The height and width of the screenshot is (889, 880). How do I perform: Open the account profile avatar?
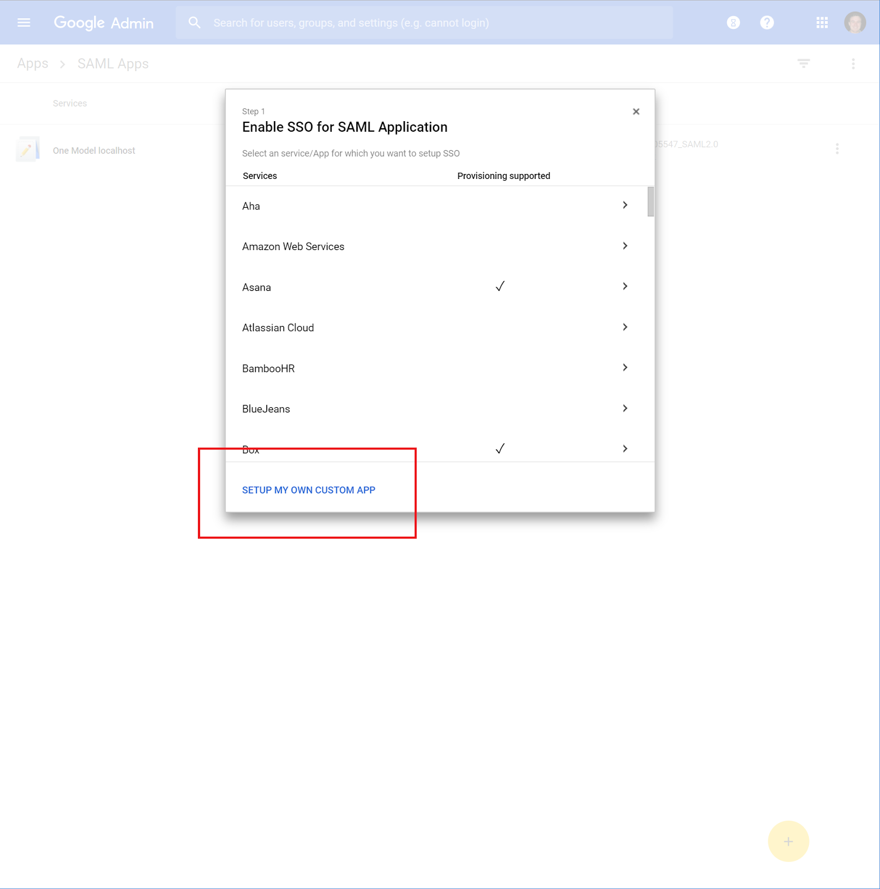pyautogui.click(x=854, y=23)
